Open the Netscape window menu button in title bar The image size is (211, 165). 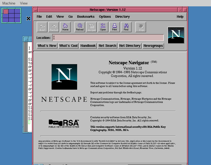pos(36,10)
